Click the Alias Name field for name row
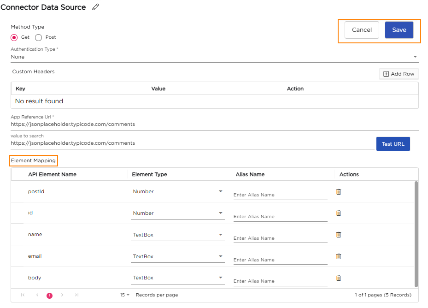This screenshot has height=308, width=428. click(x=280, y=238)
